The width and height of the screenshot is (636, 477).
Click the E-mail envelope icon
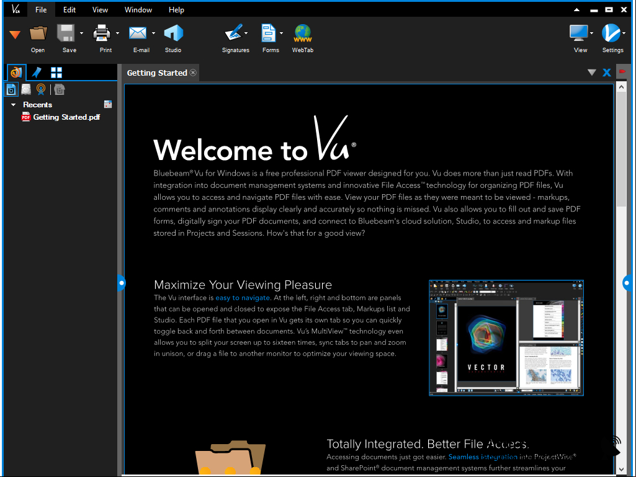click(x=138, y=33)
